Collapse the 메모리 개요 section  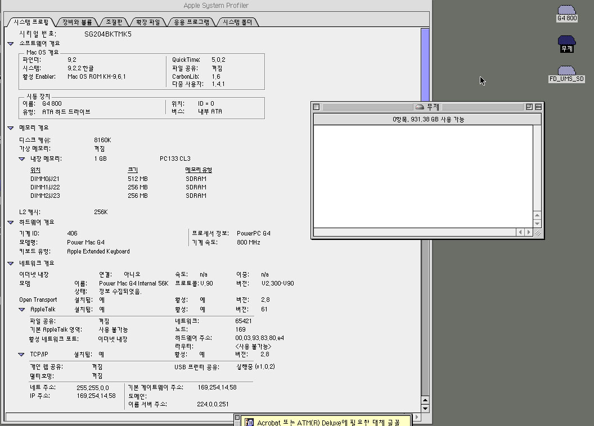pyautogui.click(x=11, y=128)
